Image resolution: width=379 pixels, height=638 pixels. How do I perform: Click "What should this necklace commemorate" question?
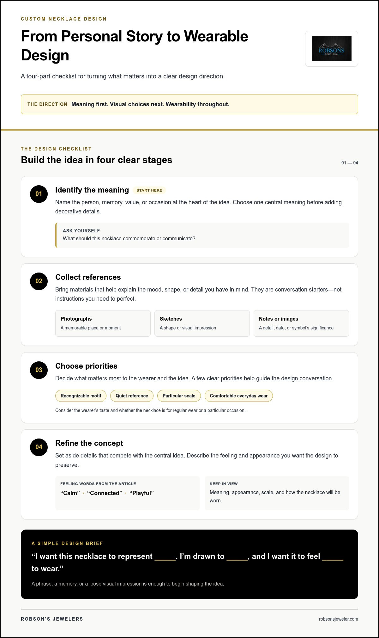(129, 238)
